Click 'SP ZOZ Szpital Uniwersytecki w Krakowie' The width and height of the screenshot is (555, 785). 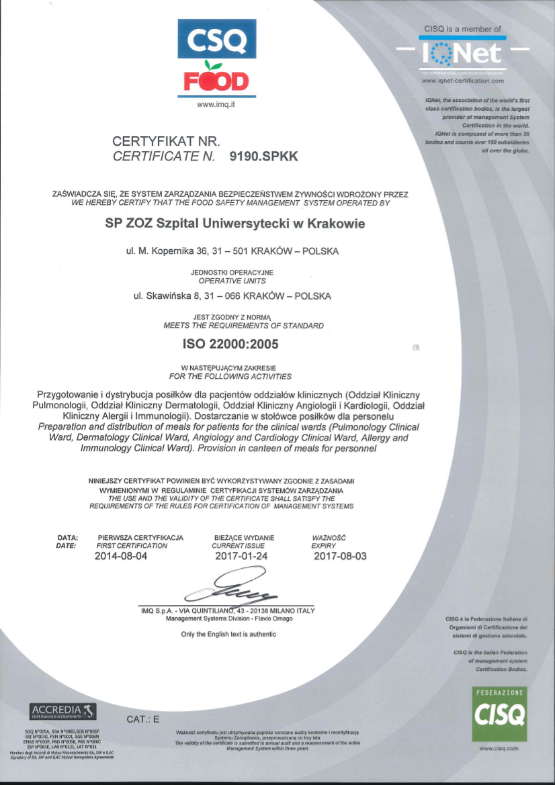(x=235, y=224)
